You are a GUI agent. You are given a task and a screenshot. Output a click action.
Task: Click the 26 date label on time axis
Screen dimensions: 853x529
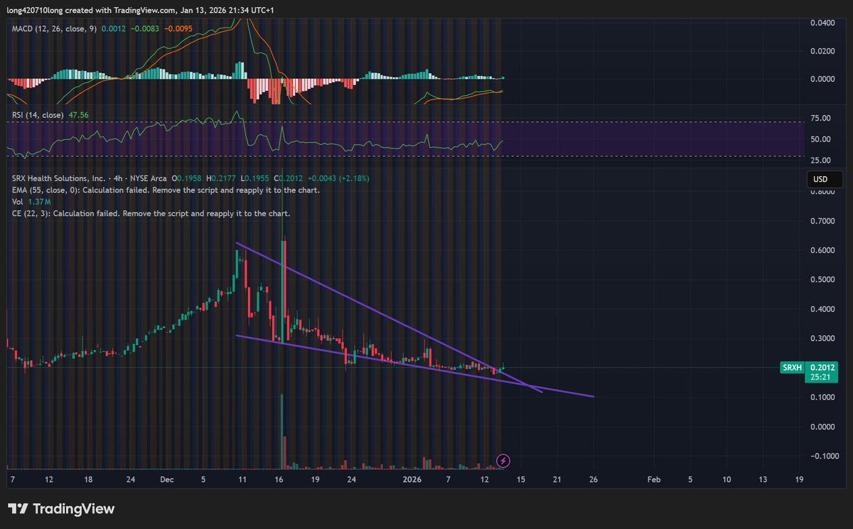(594, 480)
